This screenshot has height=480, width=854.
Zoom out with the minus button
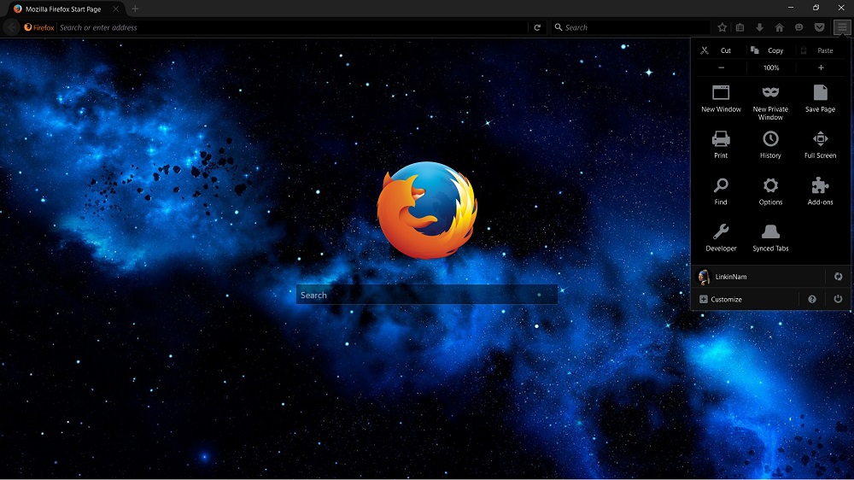(x=721, y=67)
